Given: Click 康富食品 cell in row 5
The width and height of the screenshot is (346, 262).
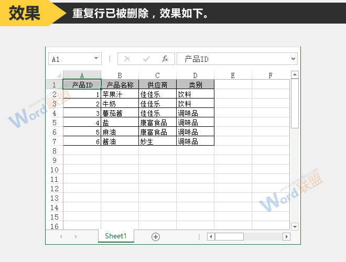Looking at the screenshot, I should pos(158,123).
